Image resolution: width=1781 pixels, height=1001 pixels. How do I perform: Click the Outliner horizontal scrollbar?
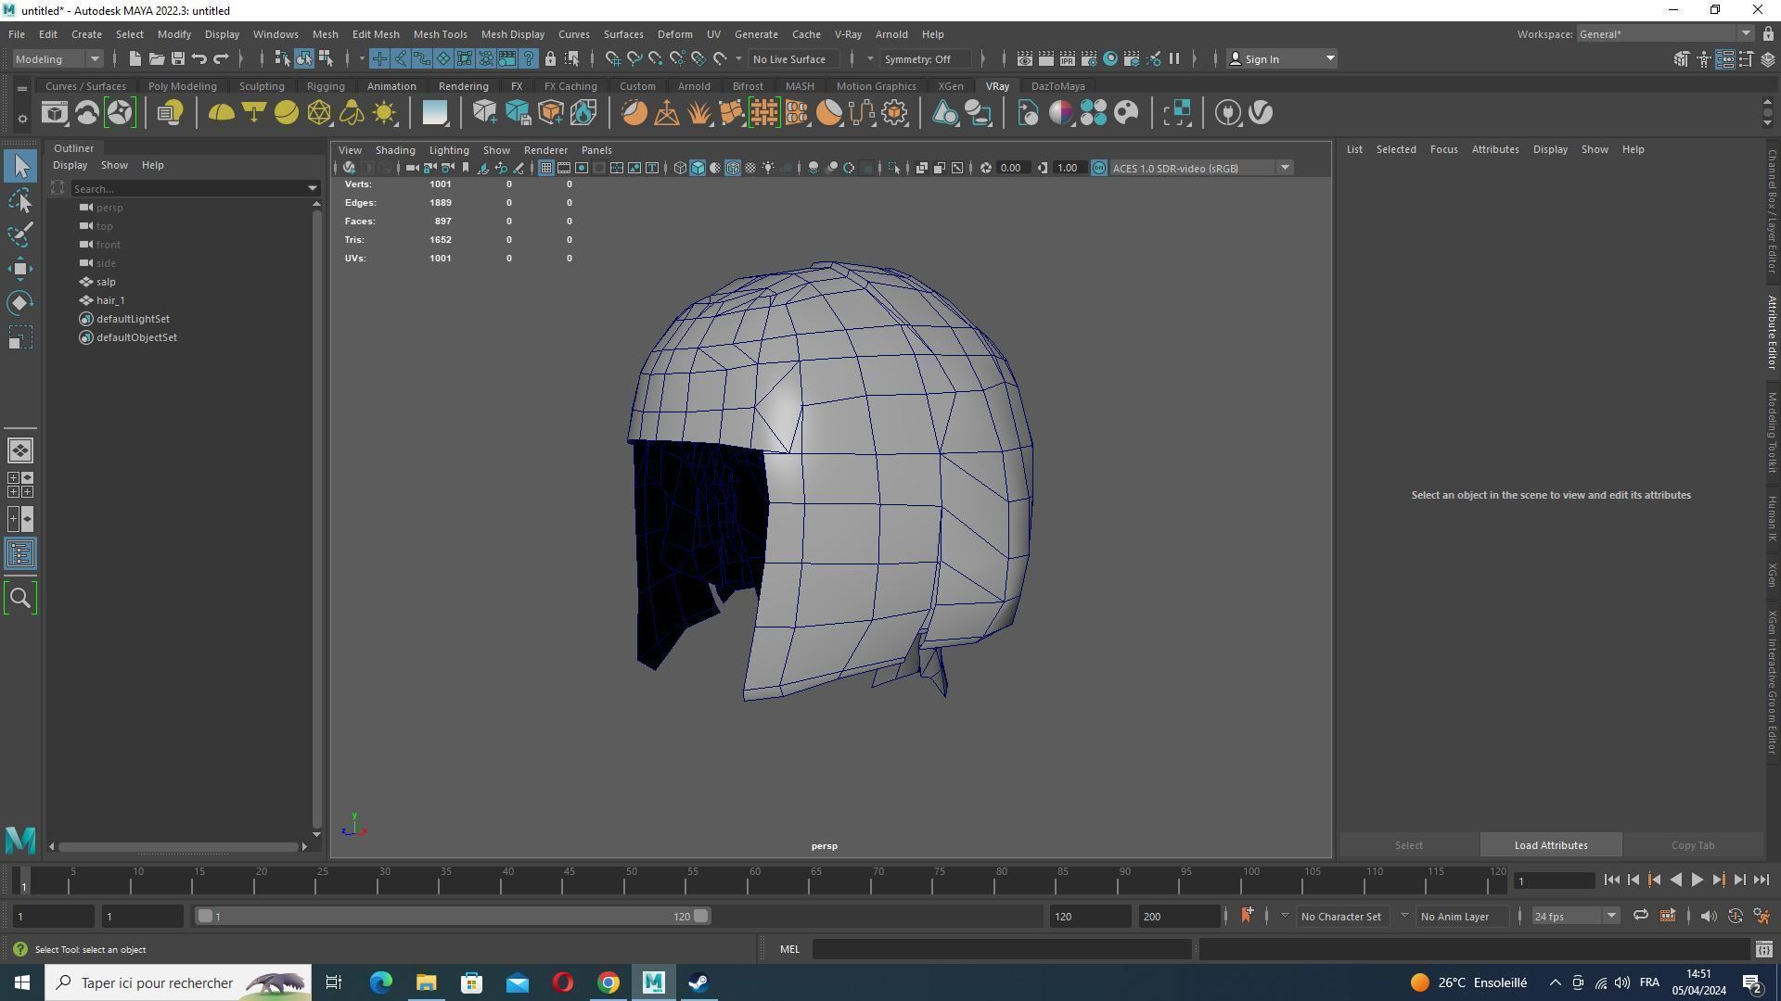181,846
